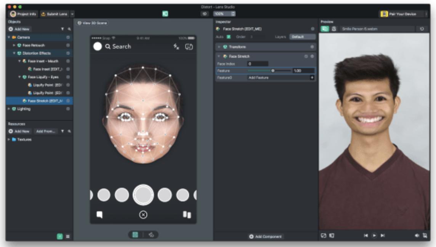Screen dimensions: 436x247
Task: Click the Face Index input field
Action: [x=258, y=64]
